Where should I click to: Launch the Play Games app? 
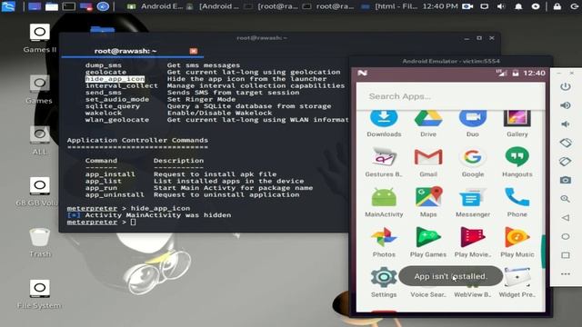(x=428, y=243)
